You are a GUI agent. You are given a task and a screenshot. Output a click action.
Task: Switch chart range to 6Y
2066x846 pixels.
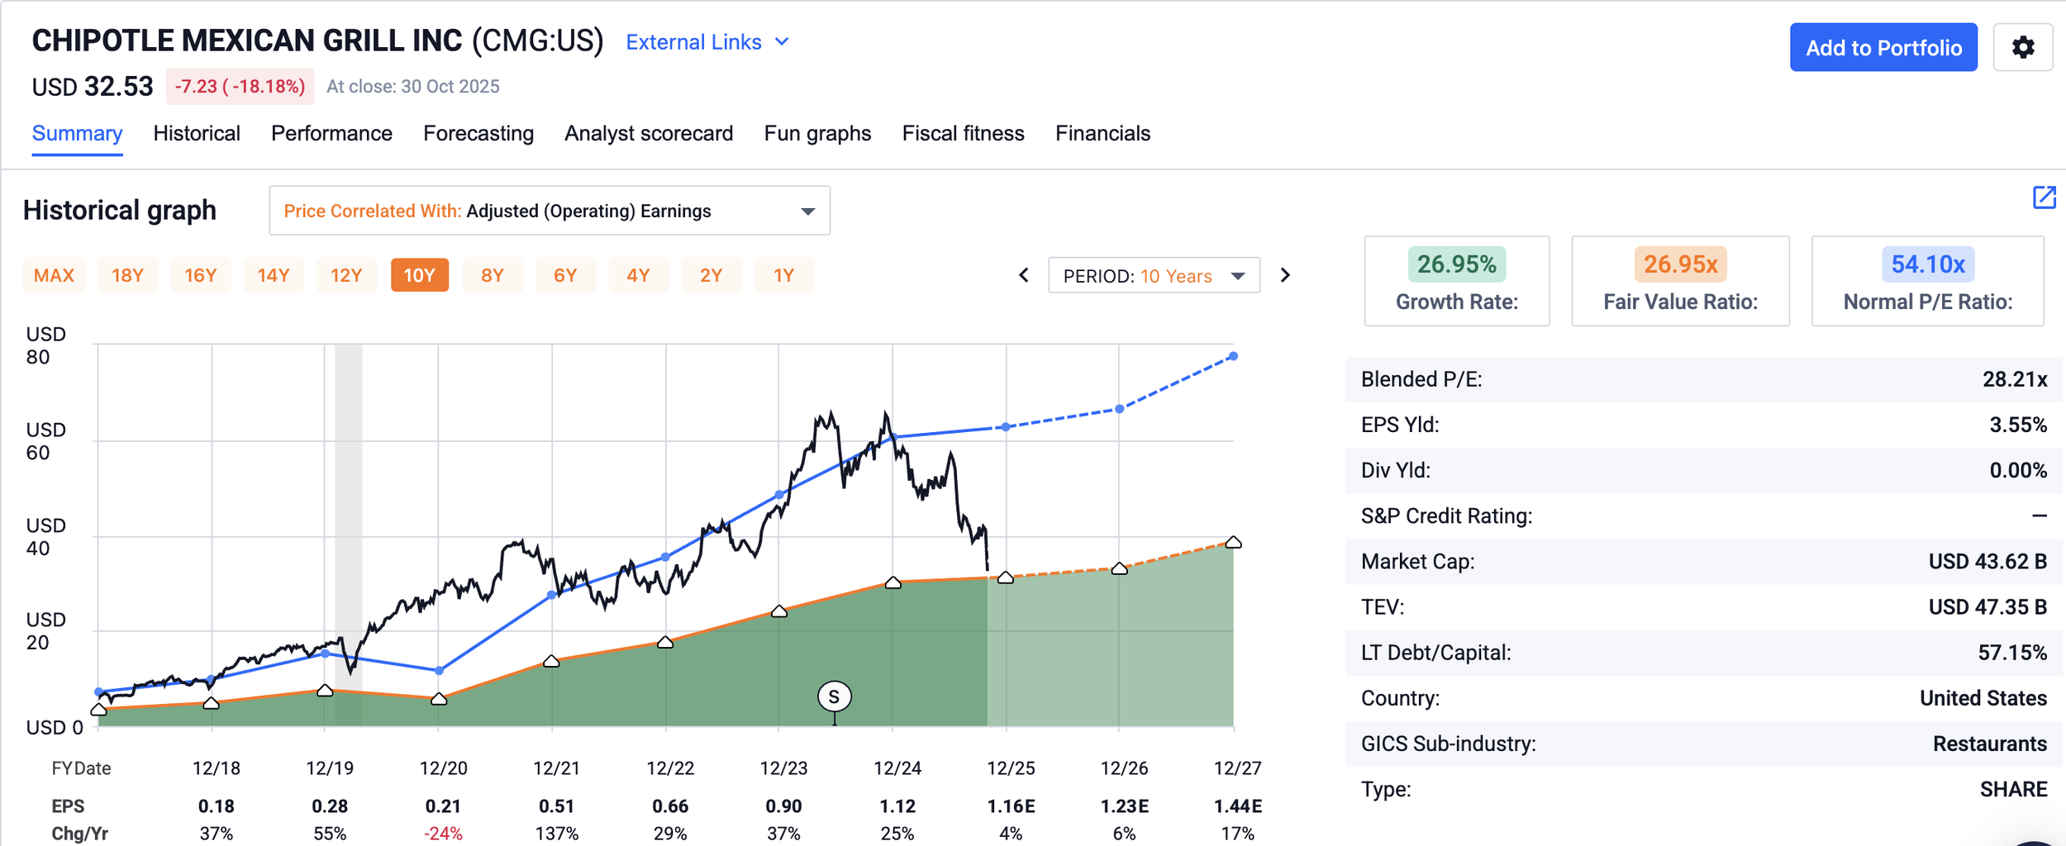click(x=565, y=275)
